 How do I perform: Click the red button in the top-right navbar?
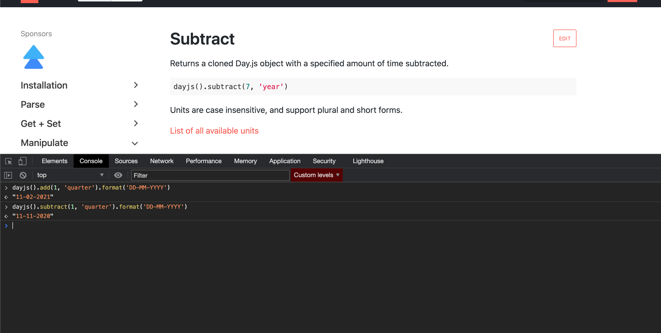(622, 1)
